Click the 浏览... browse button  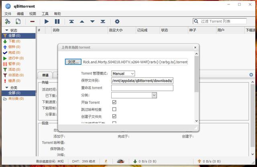[73, 62]
